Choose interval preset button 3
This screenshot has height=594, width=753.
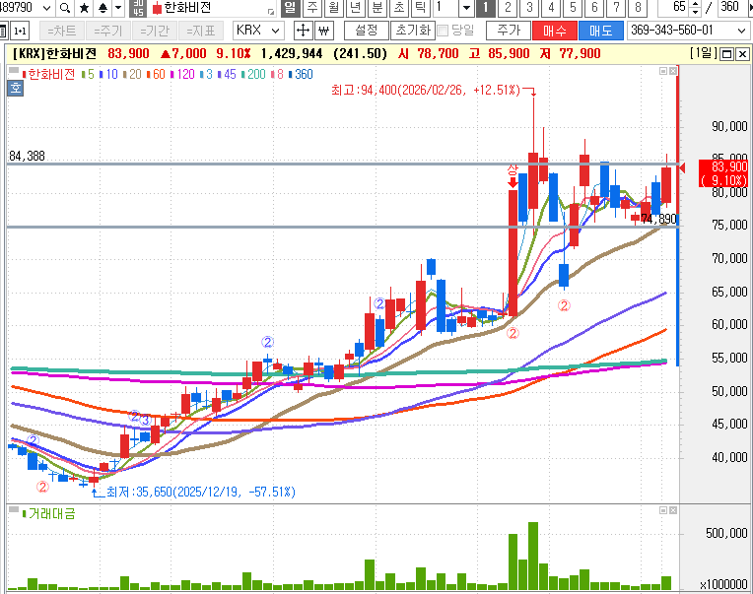click(529, 7)
